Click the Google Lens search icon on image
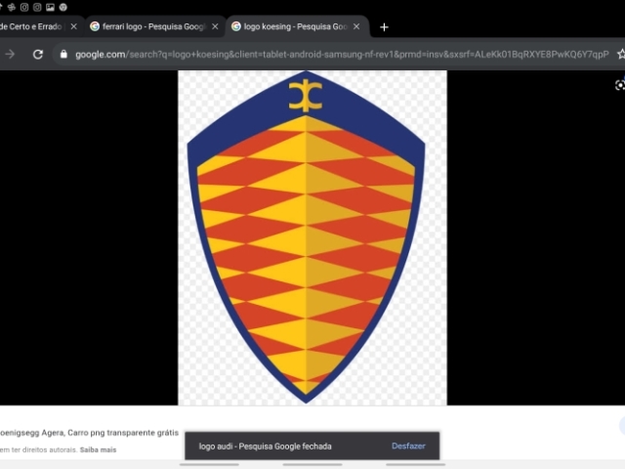 (x=620, y=85)
